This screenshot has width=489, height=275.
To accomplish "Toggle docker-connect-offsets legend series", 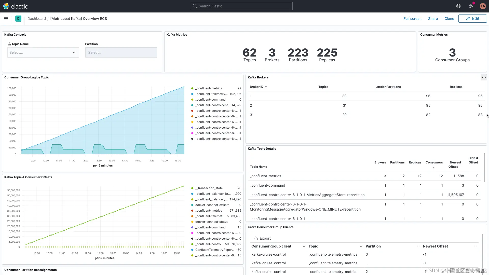I will [212, 205].
